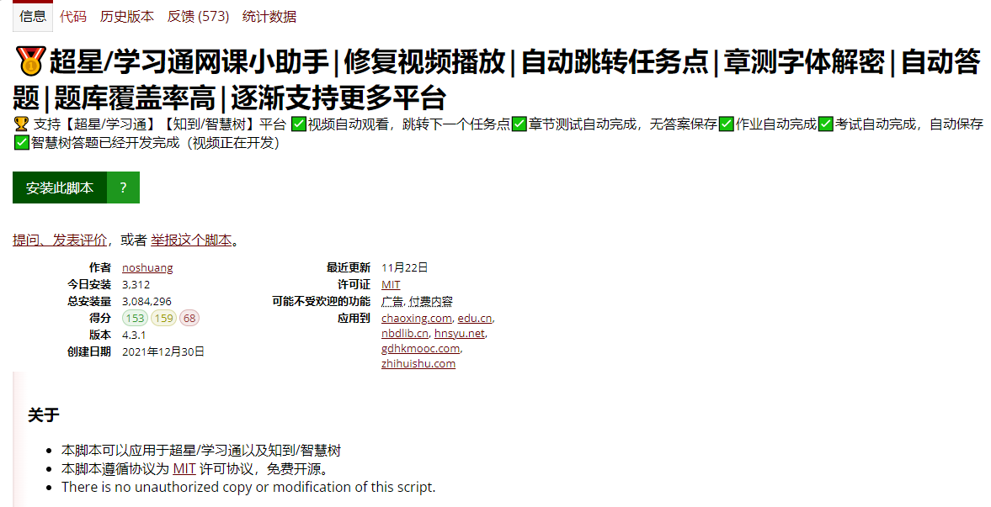Open the install help ? button
Image resolution: width=991 pixels, height=507 pixels.
(123, 187)
